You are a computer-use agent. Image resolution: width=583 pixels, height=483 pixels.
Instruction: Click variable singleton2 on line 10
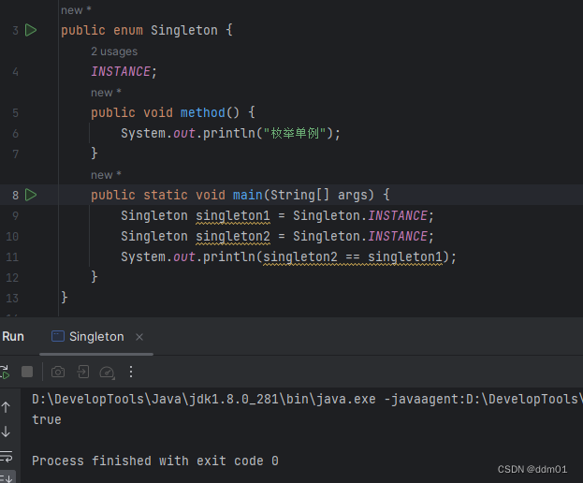coord(233,237)
